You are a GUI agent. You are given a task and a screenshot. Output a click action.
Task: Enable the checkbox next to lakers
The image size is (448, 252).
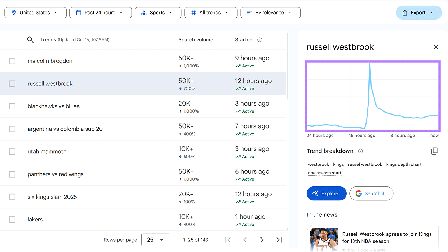click(x=12, y=220)
